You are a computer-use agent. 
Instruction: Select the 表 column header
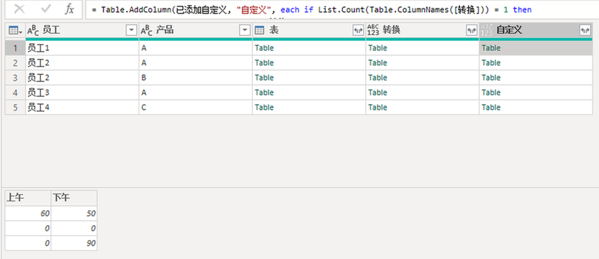pyautogui.click(x=309, y=30)
